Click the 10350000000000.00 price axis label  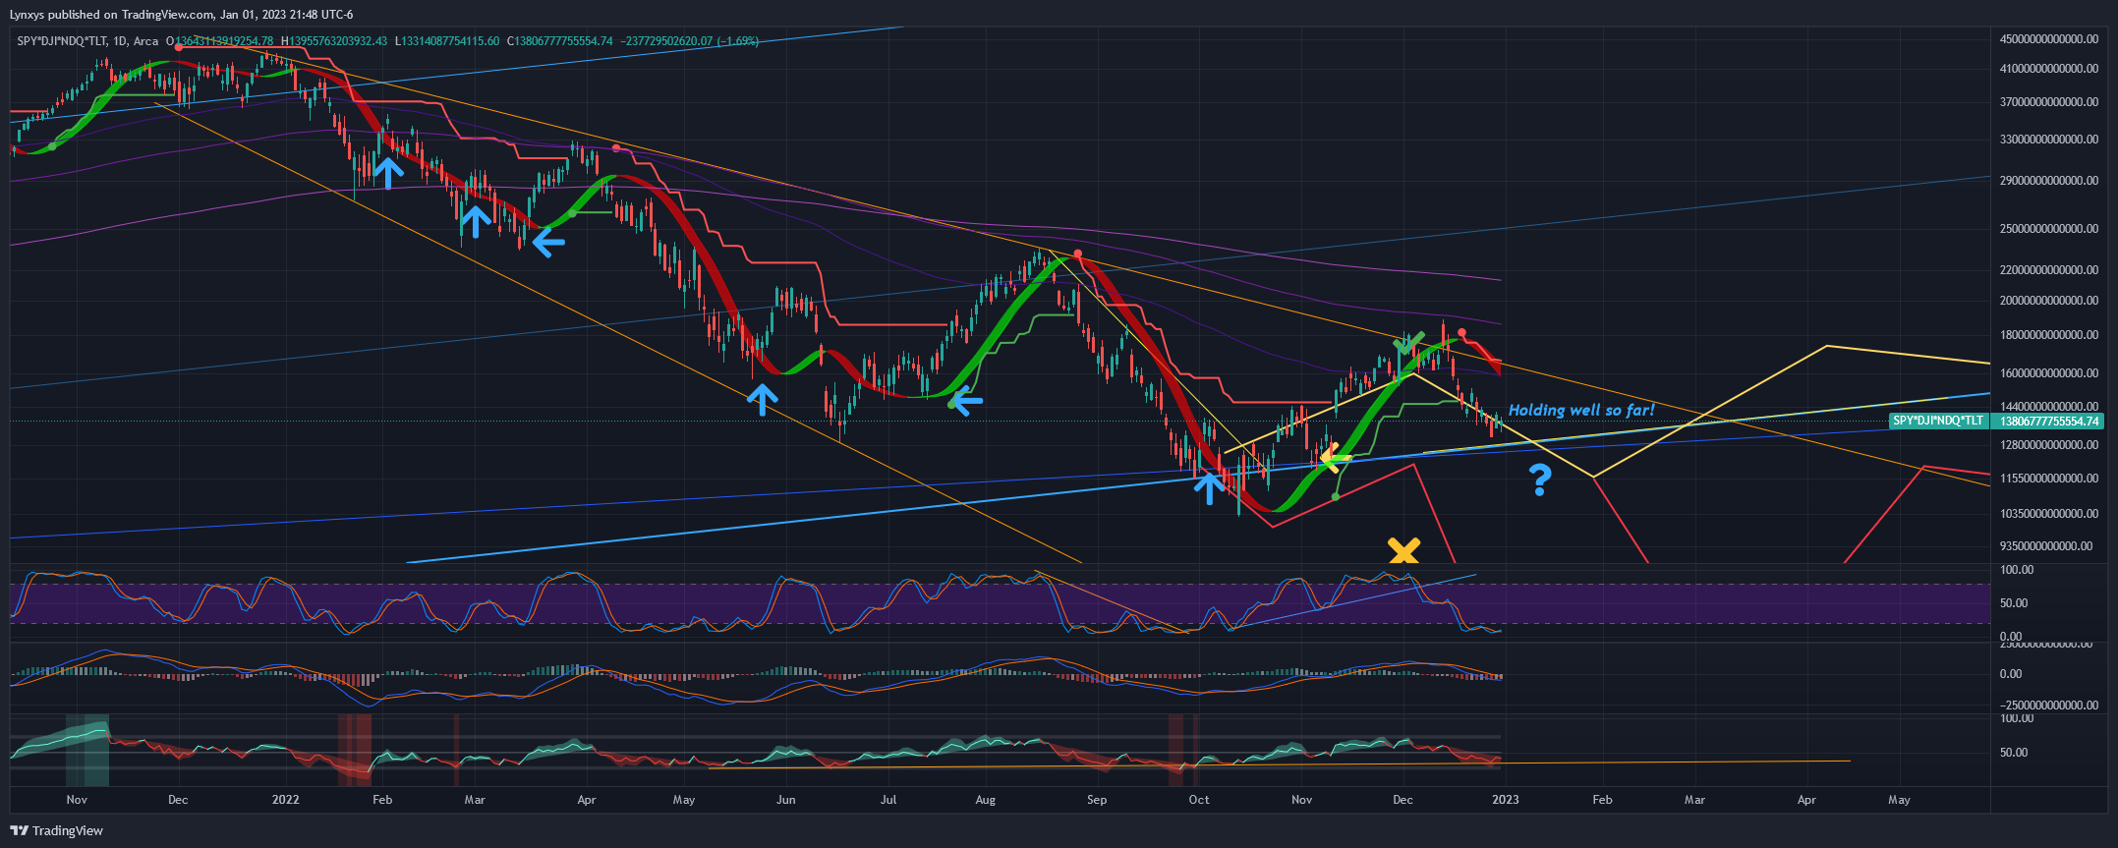pyautogui.click(x=2048, y=514)
